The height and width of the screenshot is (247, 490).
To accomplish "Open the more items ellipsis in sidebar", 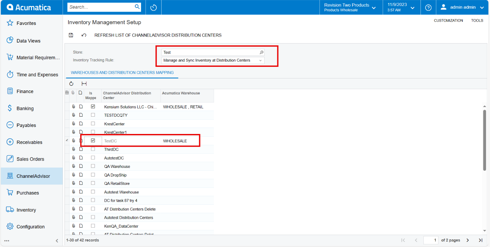I will [x=7, y=241].
